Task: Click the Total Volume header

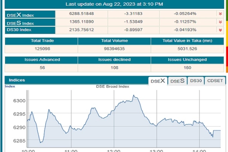Action: pyautogui.click(x=114, y=41)
